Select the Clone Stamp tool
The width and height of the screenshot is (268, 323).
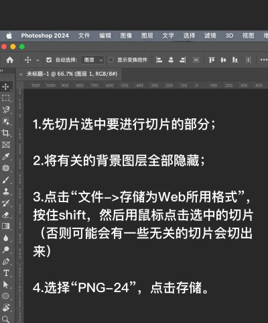pos(5,191)
